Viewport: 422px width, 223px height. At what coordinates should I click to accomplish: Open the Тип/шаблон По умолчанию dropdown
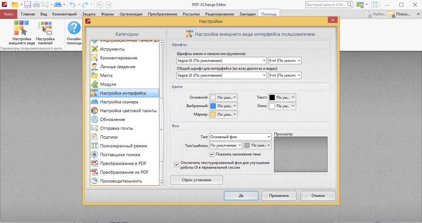226,145
